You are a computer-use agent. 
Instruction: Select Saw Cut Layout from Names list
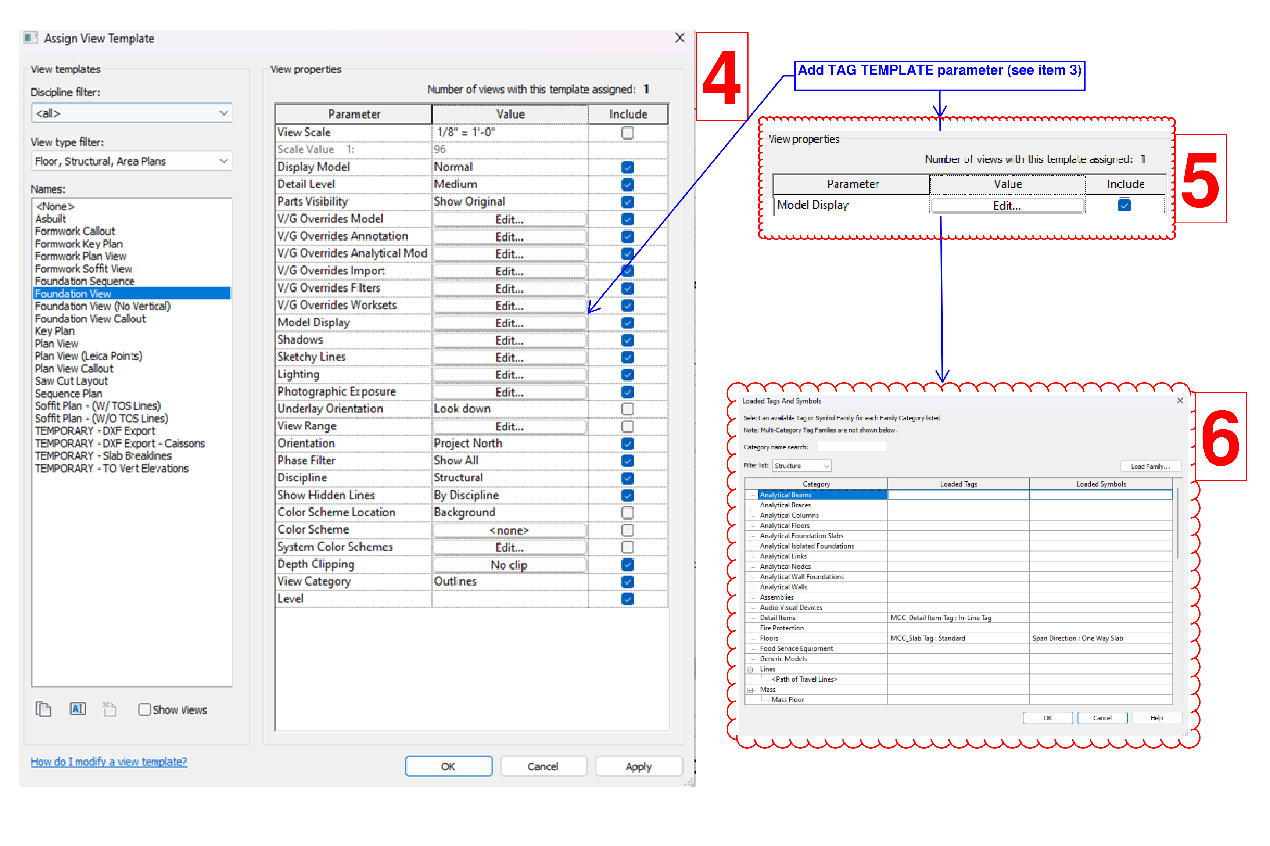[x=71, y=381]
